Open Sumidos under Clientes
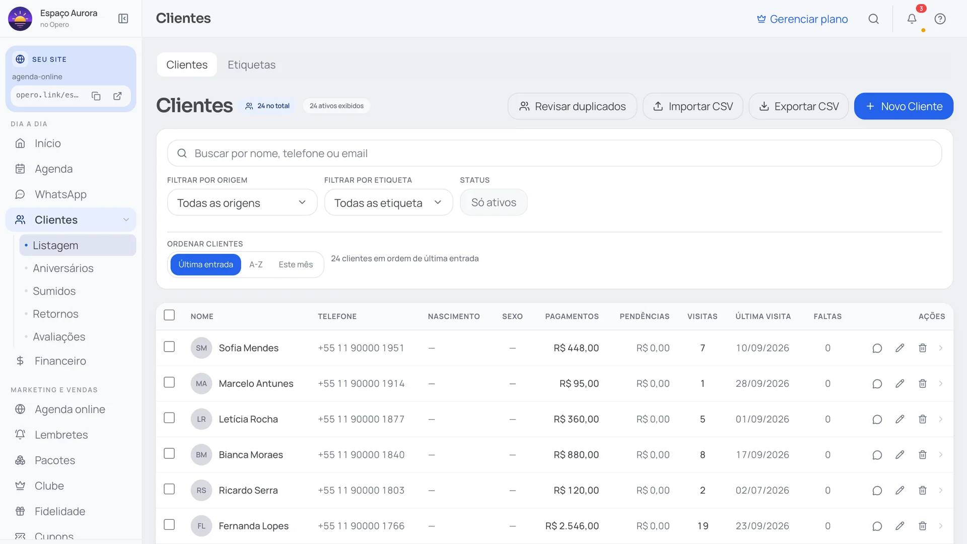The height and width of the screenshot is (544, 967). (78, 291)
